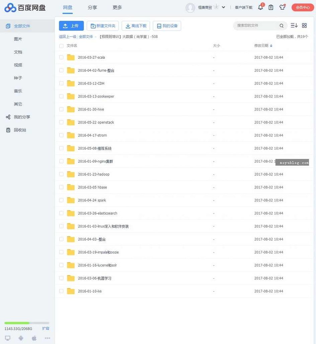View Images category in the sidebar
The width and height of the screenshot is (316, 344).
tap(18, 39)
